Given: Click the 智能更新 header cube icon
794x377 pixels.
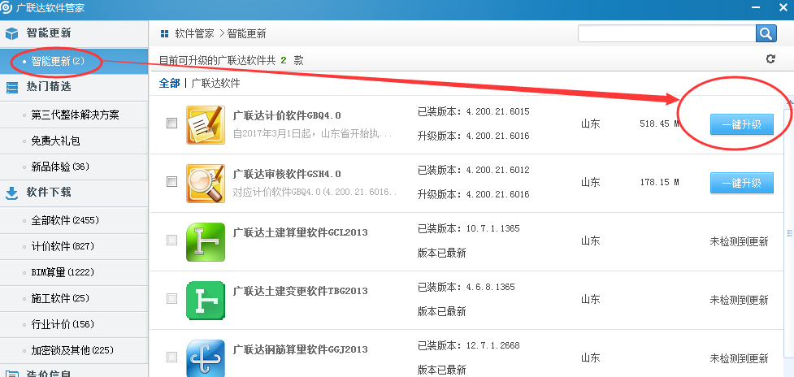Looking at the screenshot, I should (11, 33).
